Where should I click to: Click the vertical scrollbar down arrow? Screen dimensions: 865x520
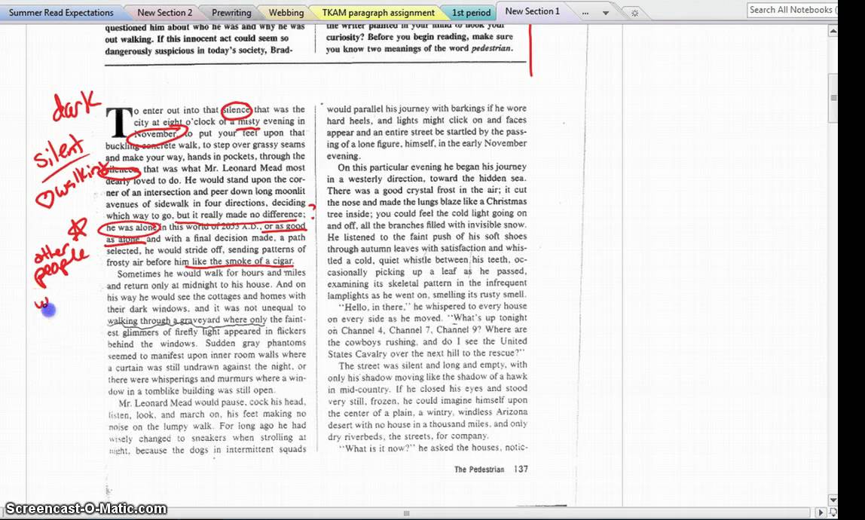(x=833, y=500)
